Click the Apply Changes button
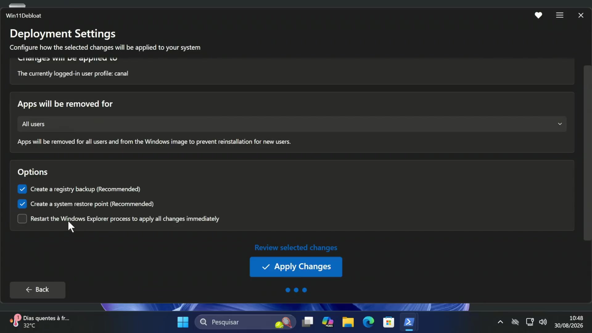This screenshot has height=333, width=592. click(x=296, y=267)
